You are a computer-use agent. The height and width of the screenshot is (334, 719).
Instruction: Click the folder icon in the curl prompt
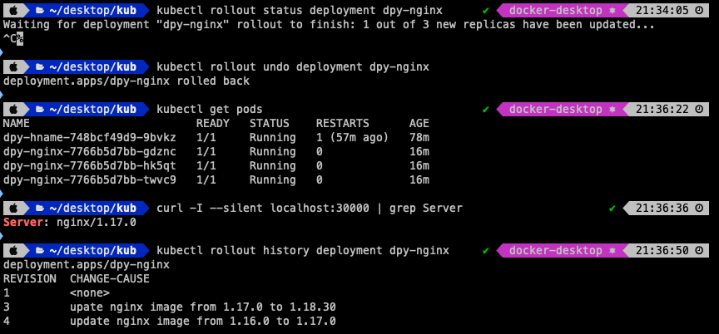(x=40, y=209)
